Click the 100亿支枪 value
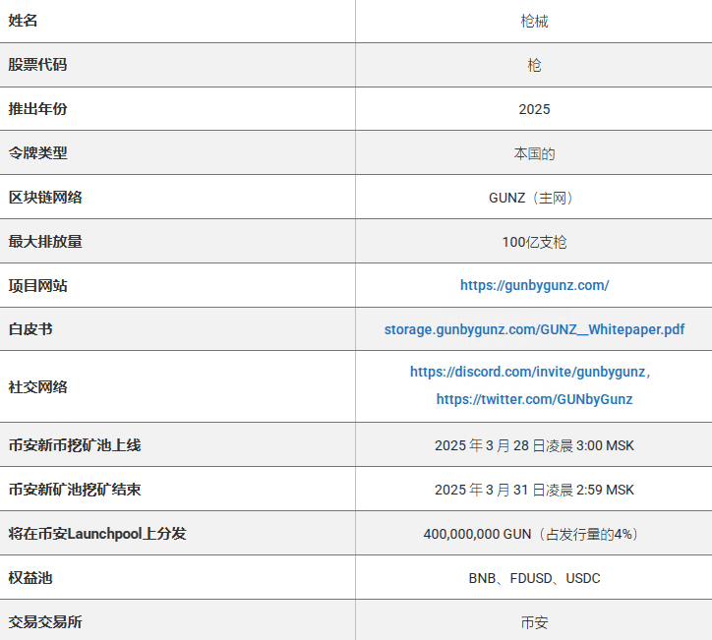This screenshot has width=712, height=640. click(534, 242)
